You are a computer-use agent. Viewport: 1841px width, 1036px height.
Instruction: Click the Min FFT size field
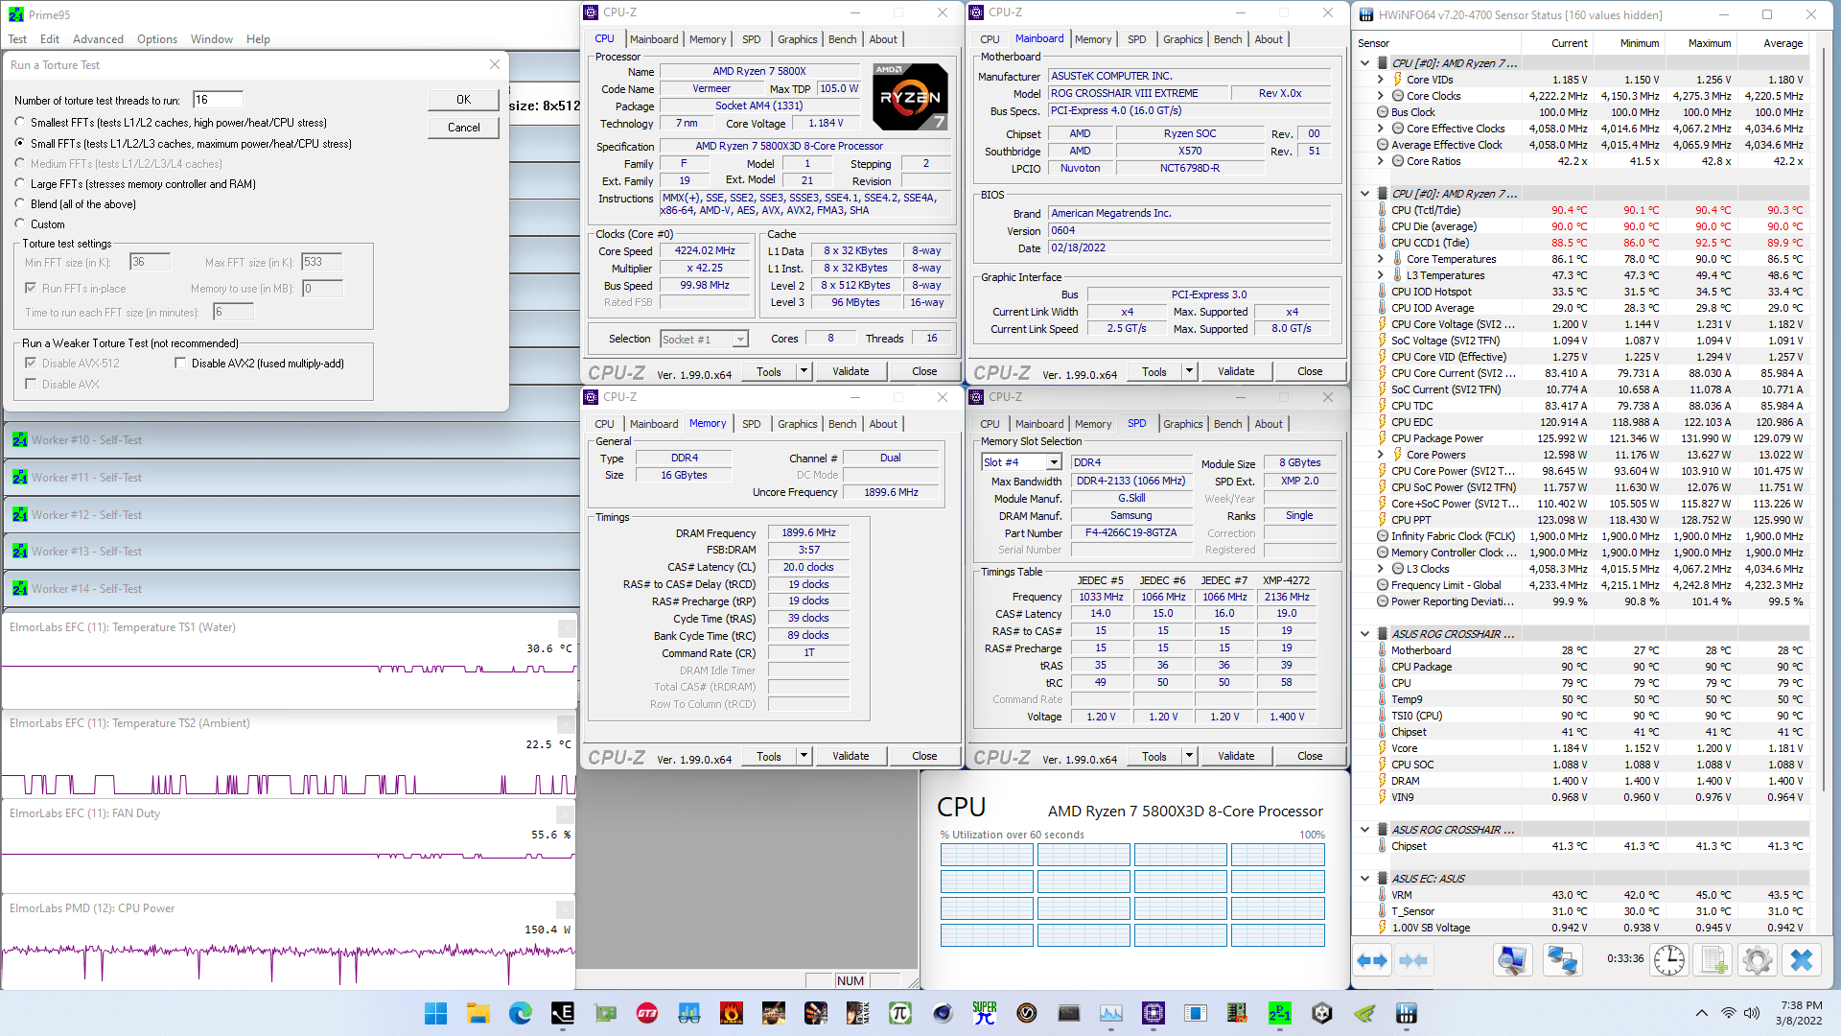[150, 262]
